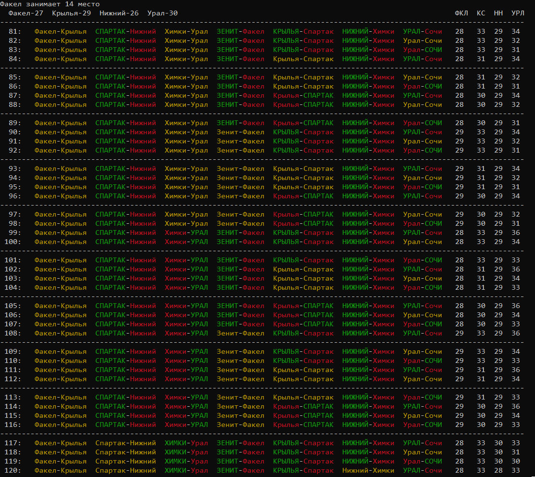The height and width of the screenshot is (477, 535).
Task: Select the УРЛ value 36 in row 99
Action: pos(516,233)
